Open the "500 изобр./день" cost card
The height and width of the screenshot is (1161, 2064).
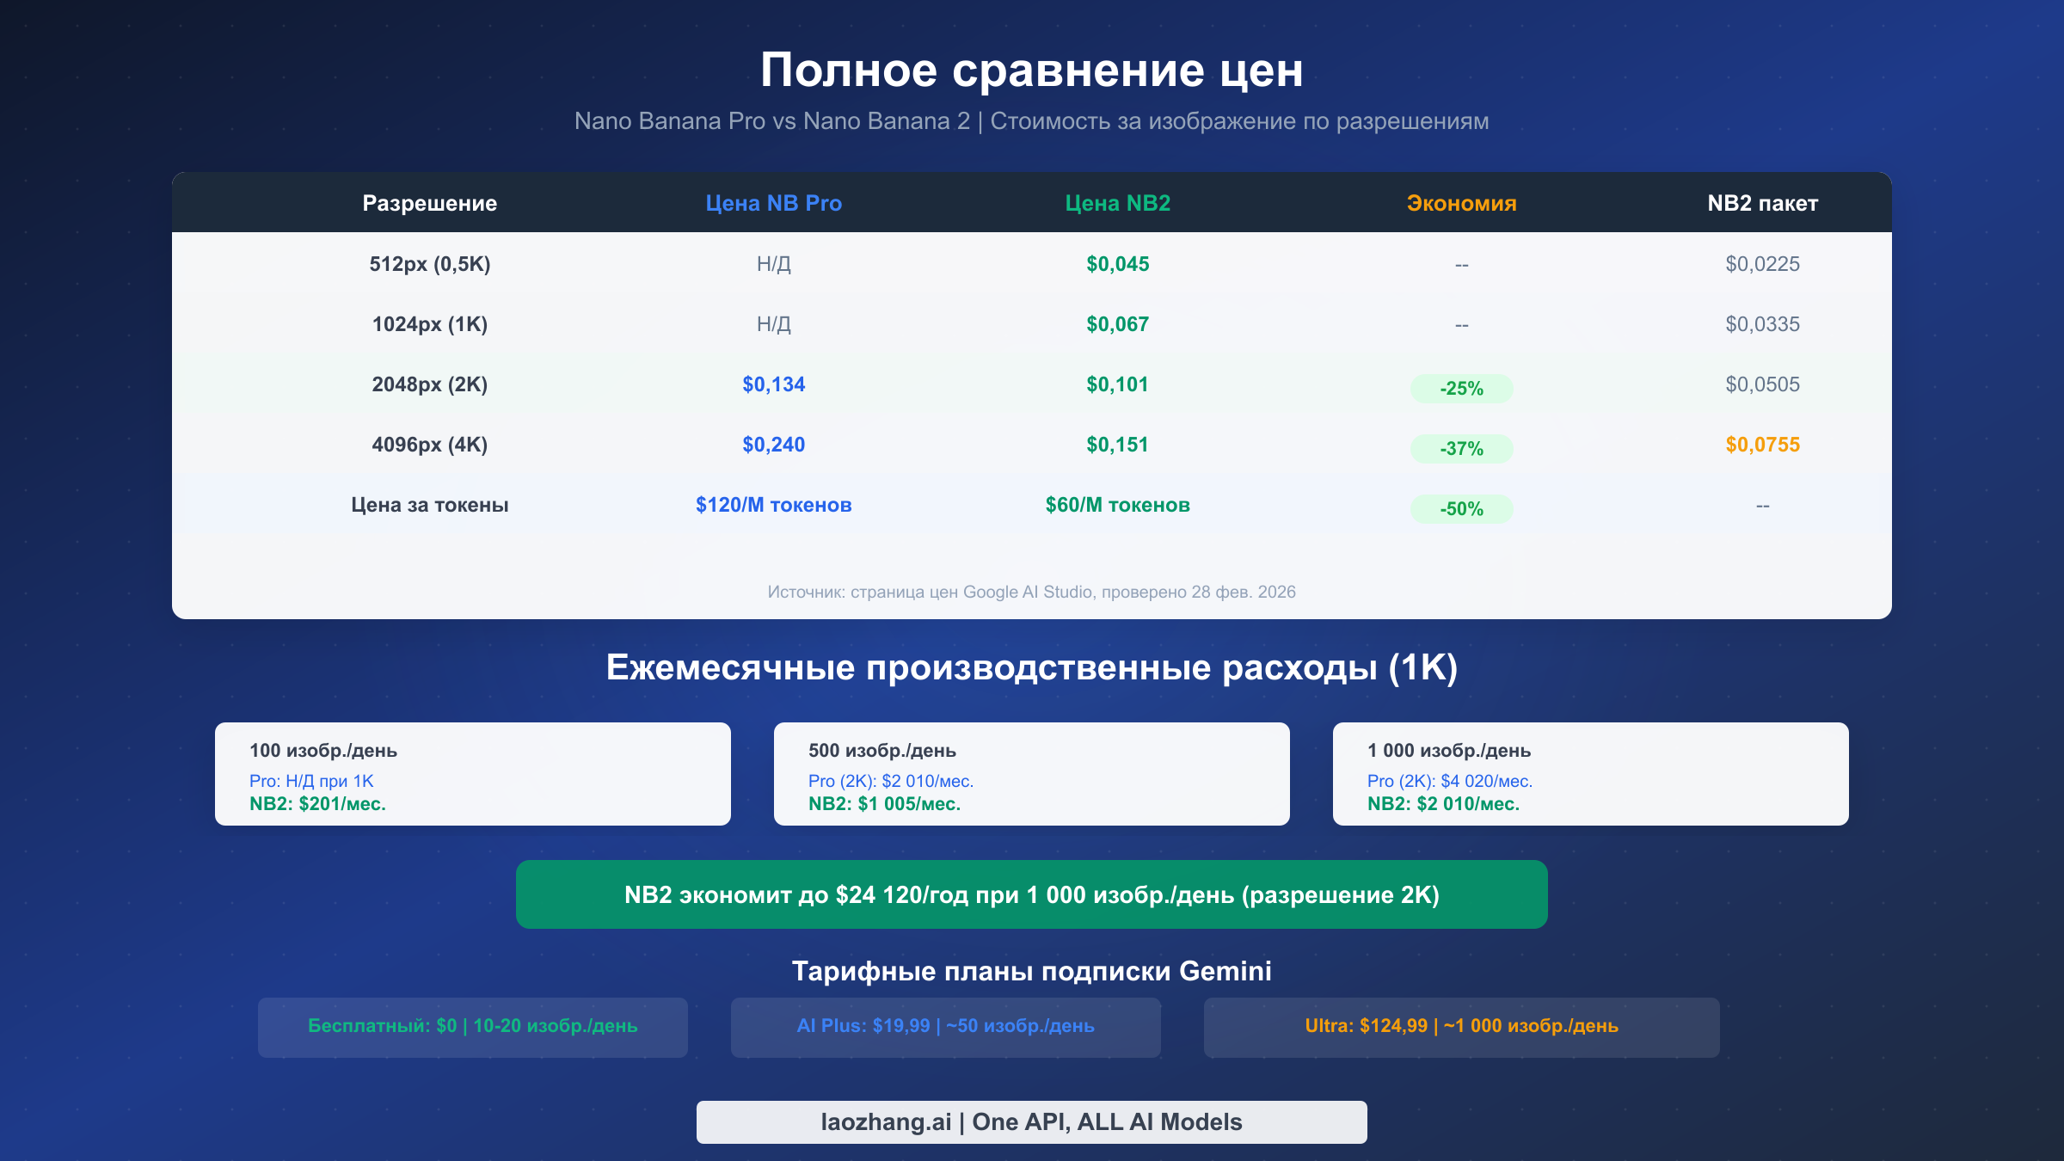(1031, 774)
